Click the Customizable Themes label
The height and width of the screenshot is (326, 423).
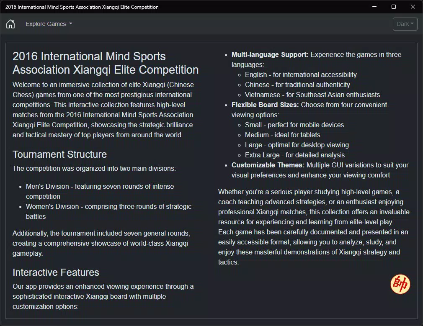tap(268, 165)
